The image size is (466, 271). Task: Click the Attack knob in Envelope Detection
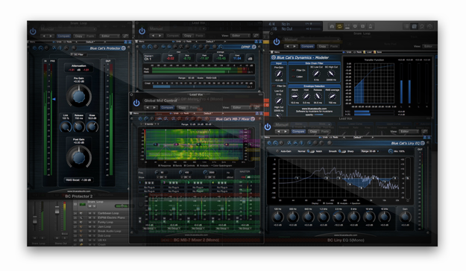pyautogui.click(x=295, y=96)
